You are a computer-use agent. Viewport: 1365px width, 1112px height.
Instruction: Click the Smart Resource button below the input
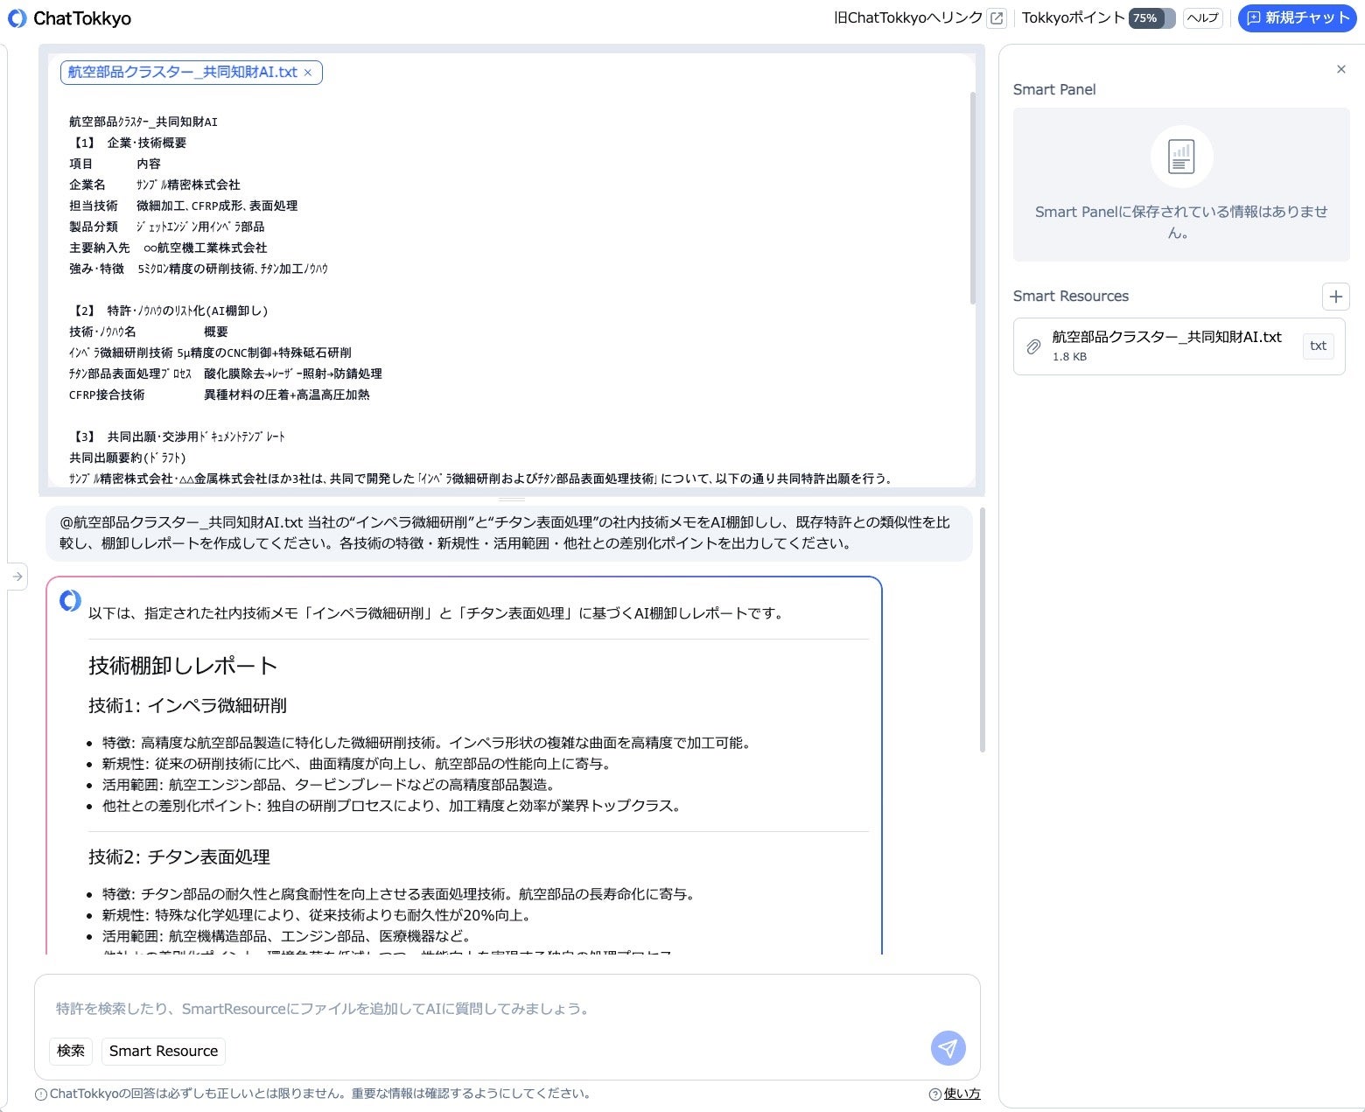click(x=164, y=1051)
